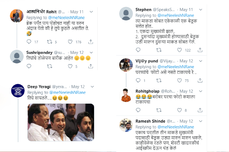Open the chevron menu on the Ramesh Shinde tweet

pyautogui.click(x=201, y=121)
